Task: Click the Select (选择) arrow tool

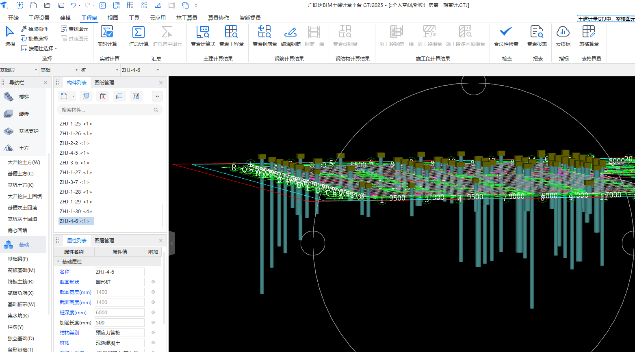Action: point(10,37)
